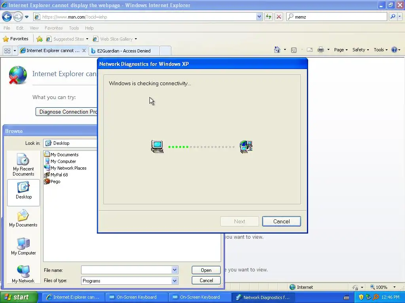Switch to E2Guardian - Access Denied tab
405x303 pixels.
pyautogui.click(x=124, y=51)
